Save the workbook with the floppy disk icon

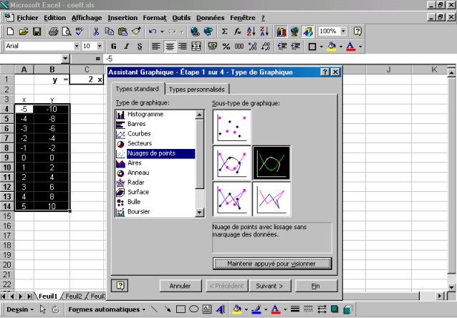[x=37, y=32]
